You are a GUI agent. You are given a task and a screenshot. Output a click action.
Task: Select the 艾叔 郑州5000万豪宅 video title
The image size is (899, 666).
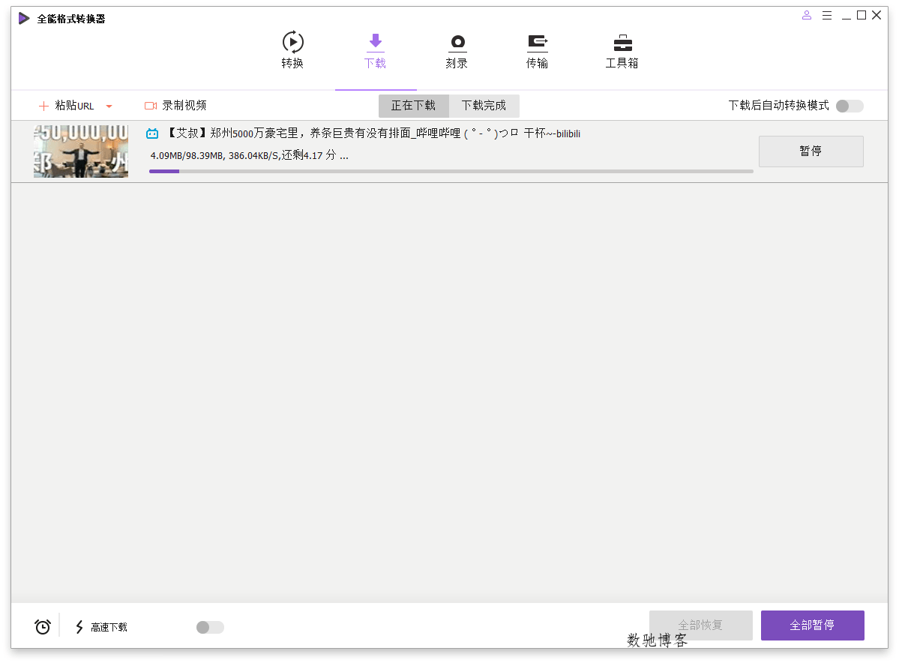coord(373,133)
